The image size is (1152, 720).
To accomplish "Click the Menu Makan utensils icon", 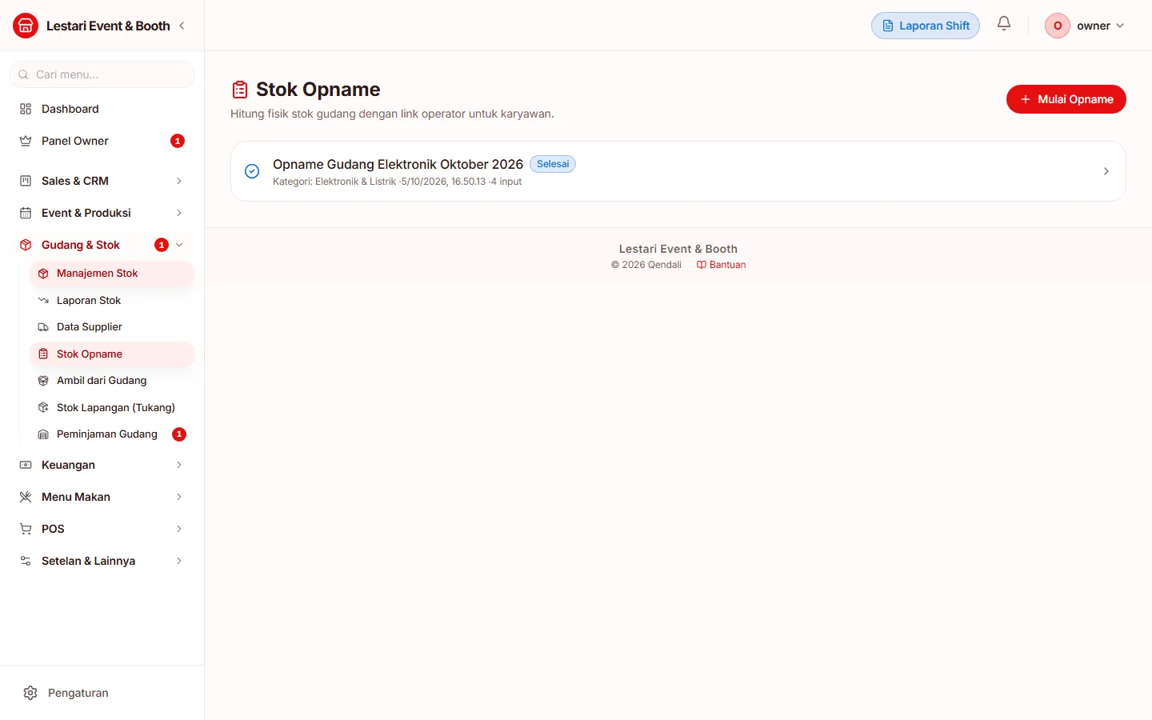I will pos(26,497).
